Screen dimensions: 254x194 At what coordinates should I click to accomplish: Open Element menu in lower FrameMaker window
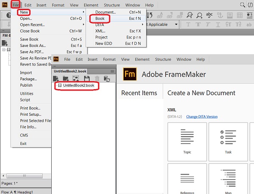tap(142, 59)
